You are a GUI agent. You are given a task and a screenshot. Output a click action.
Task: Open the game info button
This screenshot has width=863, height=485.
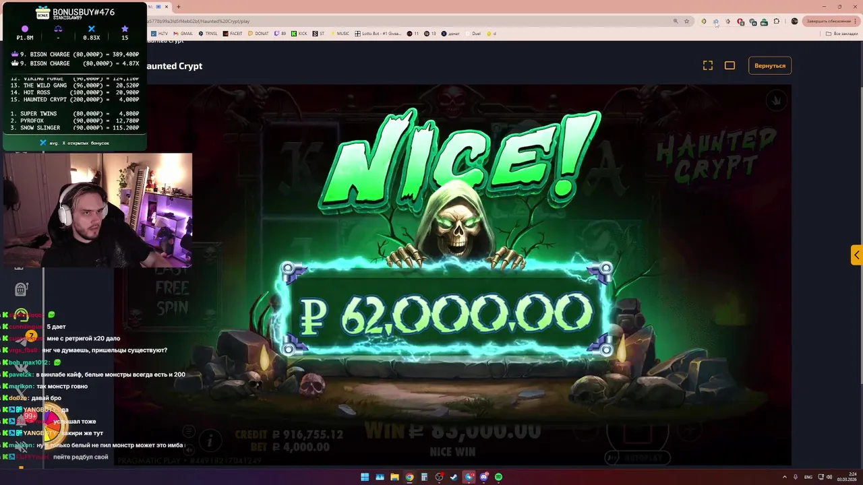pyautogui.click(x=210, y=441)
